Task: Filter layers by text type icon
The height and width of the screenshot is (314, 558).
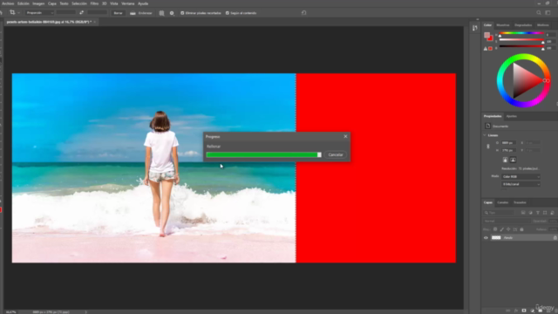Action: click(538, 213)
